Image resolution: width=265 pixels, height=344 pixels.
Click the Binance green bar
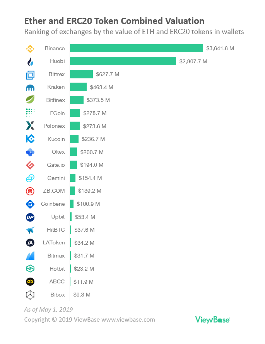tap(136, 48)
